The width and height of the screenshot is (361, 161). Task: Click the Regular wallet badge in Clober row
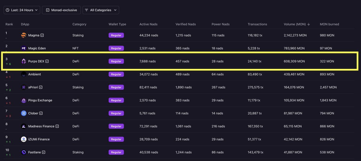[116, 113]
